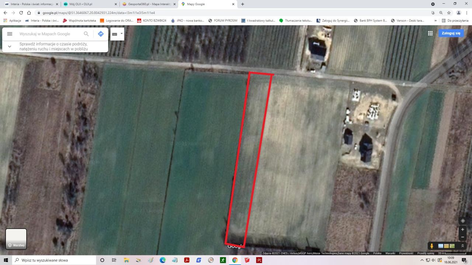Image resolution: width=472 pixels, height=265 pixels.
Task: Open a new browser tab
Action: pyautogui.click(x=242, y=4)
